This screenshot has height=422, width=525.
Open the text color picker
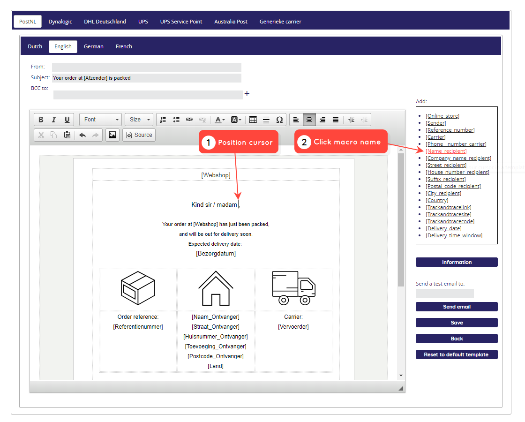(219, 120)
